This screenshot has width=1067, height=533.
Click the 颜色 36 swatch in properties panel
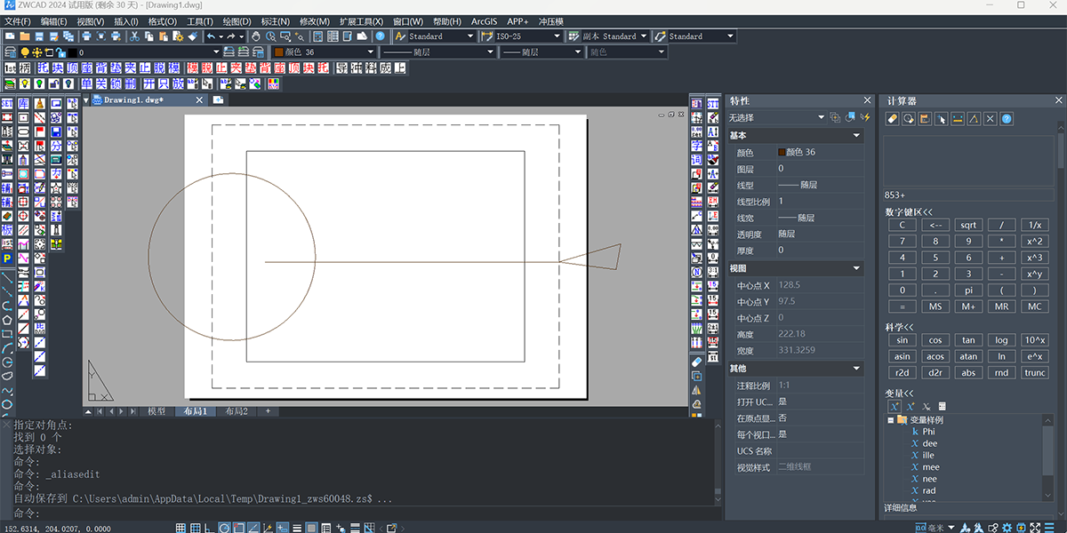tap(782, 152)
